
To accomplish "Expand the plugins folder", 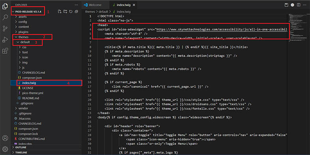I will point(23,32).
